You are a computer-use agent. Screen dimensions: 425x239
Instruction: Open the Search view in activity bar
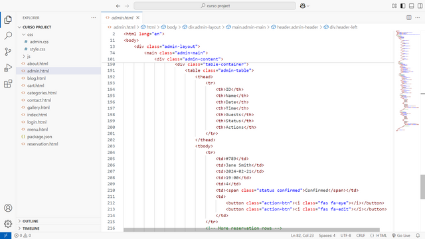pyautogui.click(x=8, y=35)
